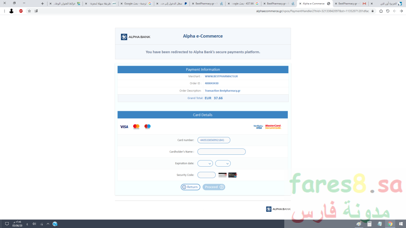
Task: Switch to the Alpha e-Commerce tab
Action: 314,4
